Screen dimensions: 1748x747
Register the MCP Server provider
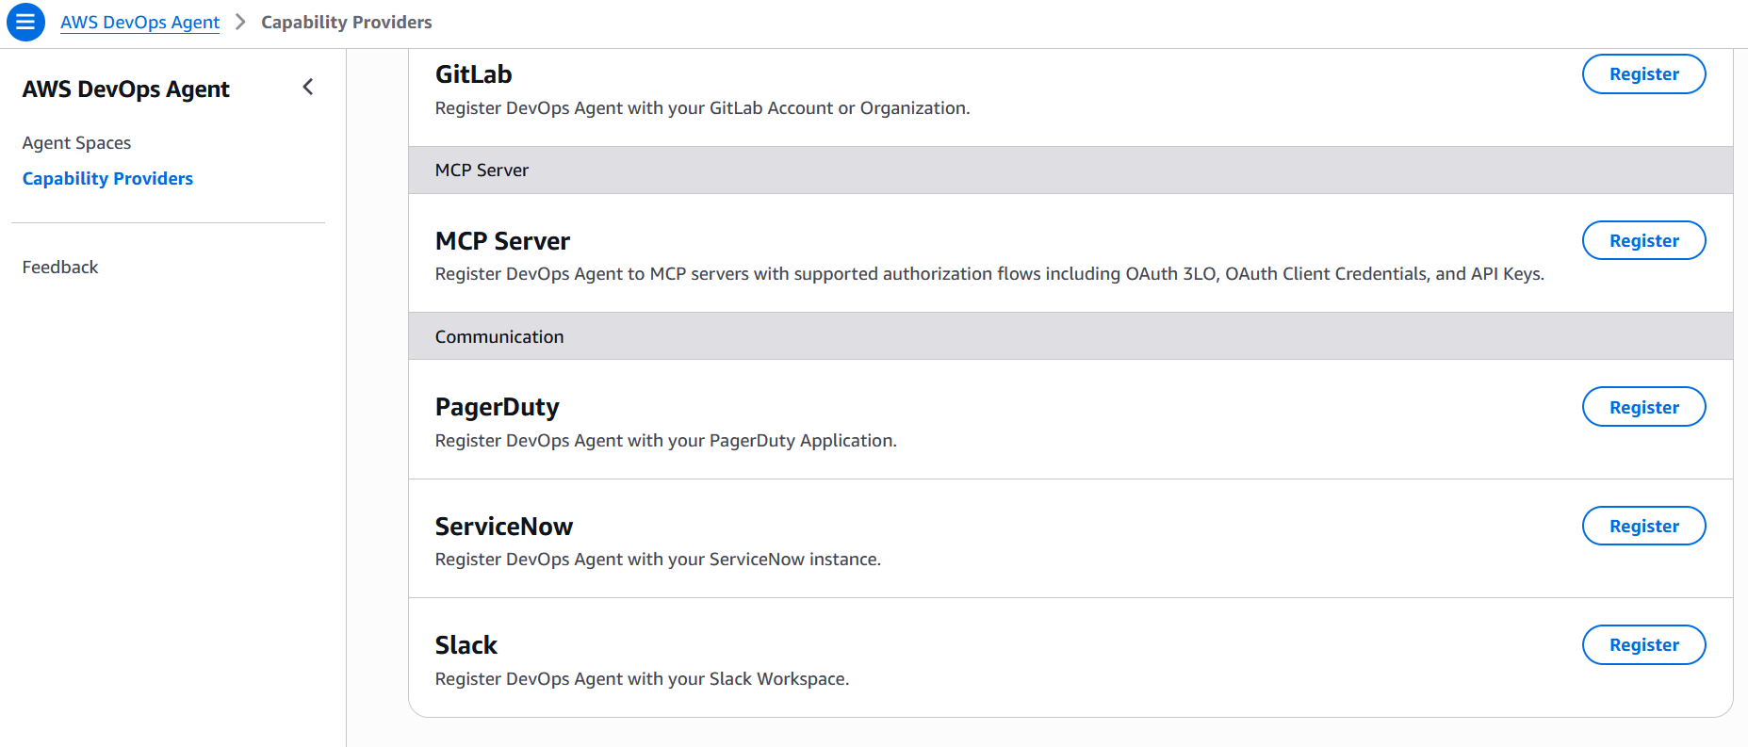1643,240
